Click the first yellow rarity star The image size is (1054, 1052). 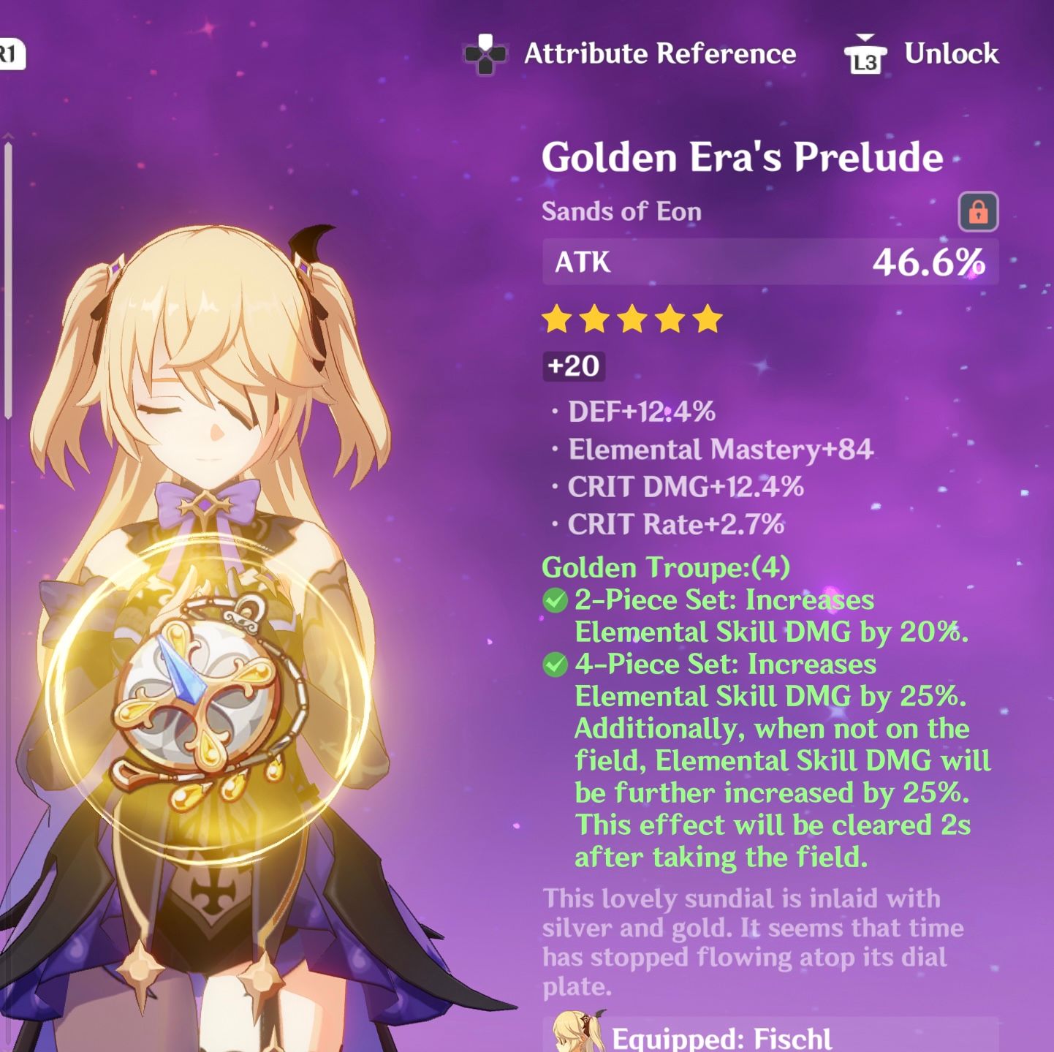(x=557, y=319)
